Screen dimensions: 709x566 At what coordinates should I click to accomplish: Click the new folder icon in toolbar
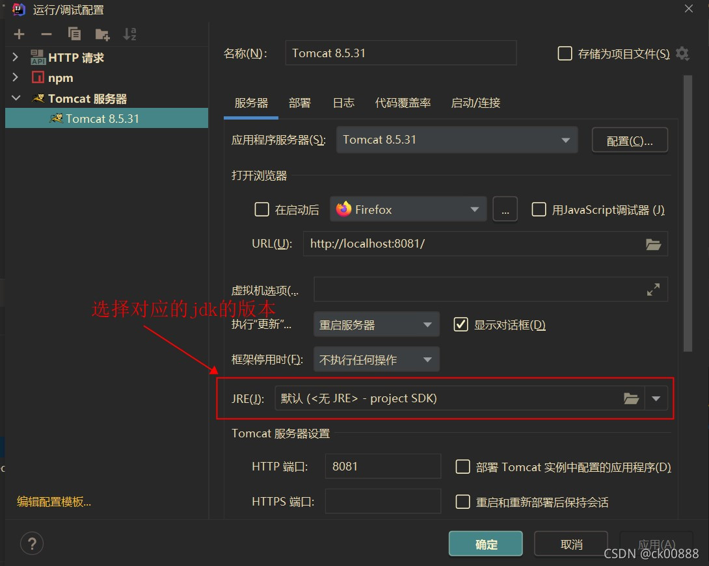[x=102, y=34]
